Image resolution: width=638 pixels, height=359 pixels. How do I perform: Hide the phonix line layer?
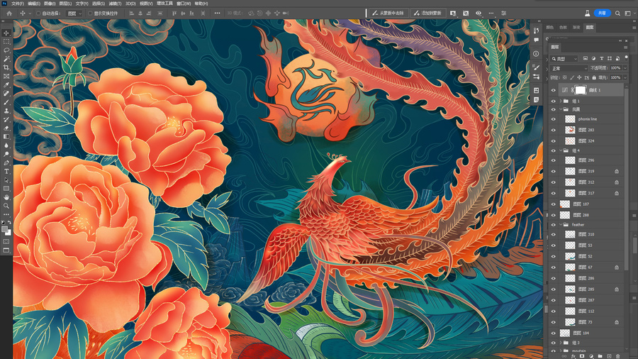pyautogui.click(x=554, y=119)
